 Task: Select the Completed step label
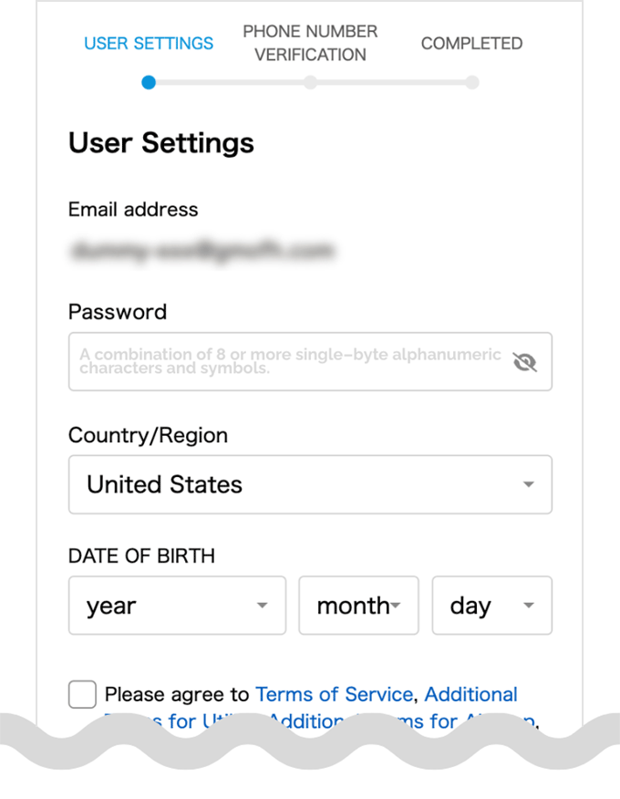471,43
